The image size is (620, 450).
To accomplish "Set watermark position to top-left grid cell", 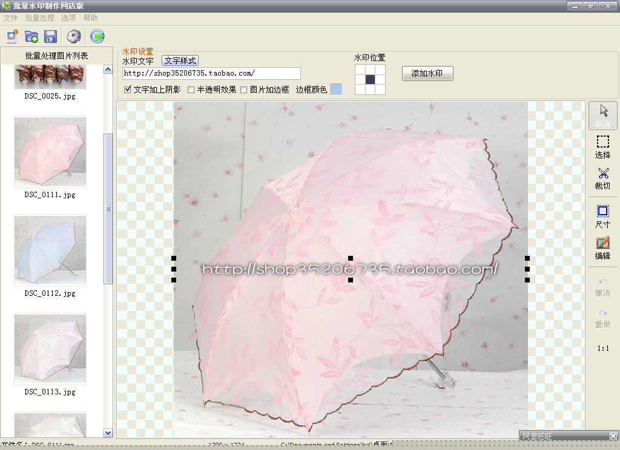I will [x=360, y=70].
